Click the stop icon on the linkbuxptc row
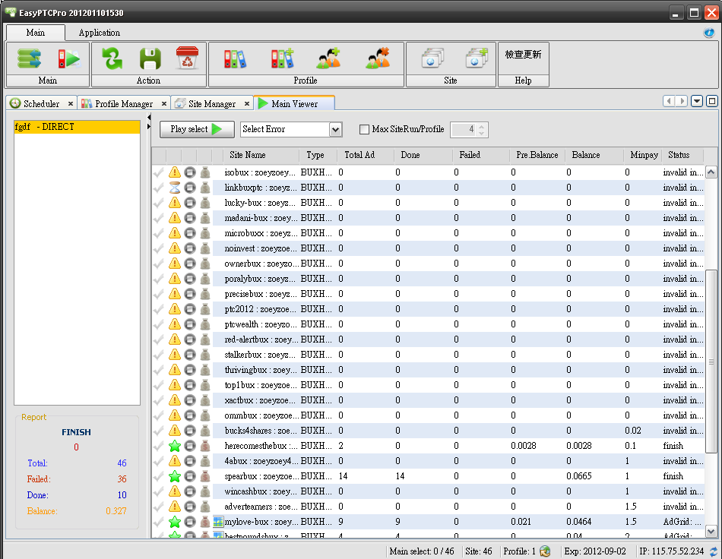The height and width of the screenshot is (559, 722). coord(190,188)
